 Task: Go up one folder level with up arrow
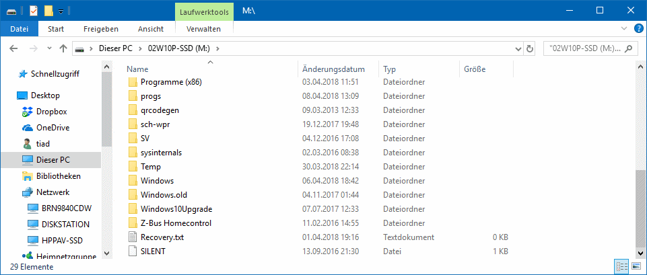[x=63, y=48]
